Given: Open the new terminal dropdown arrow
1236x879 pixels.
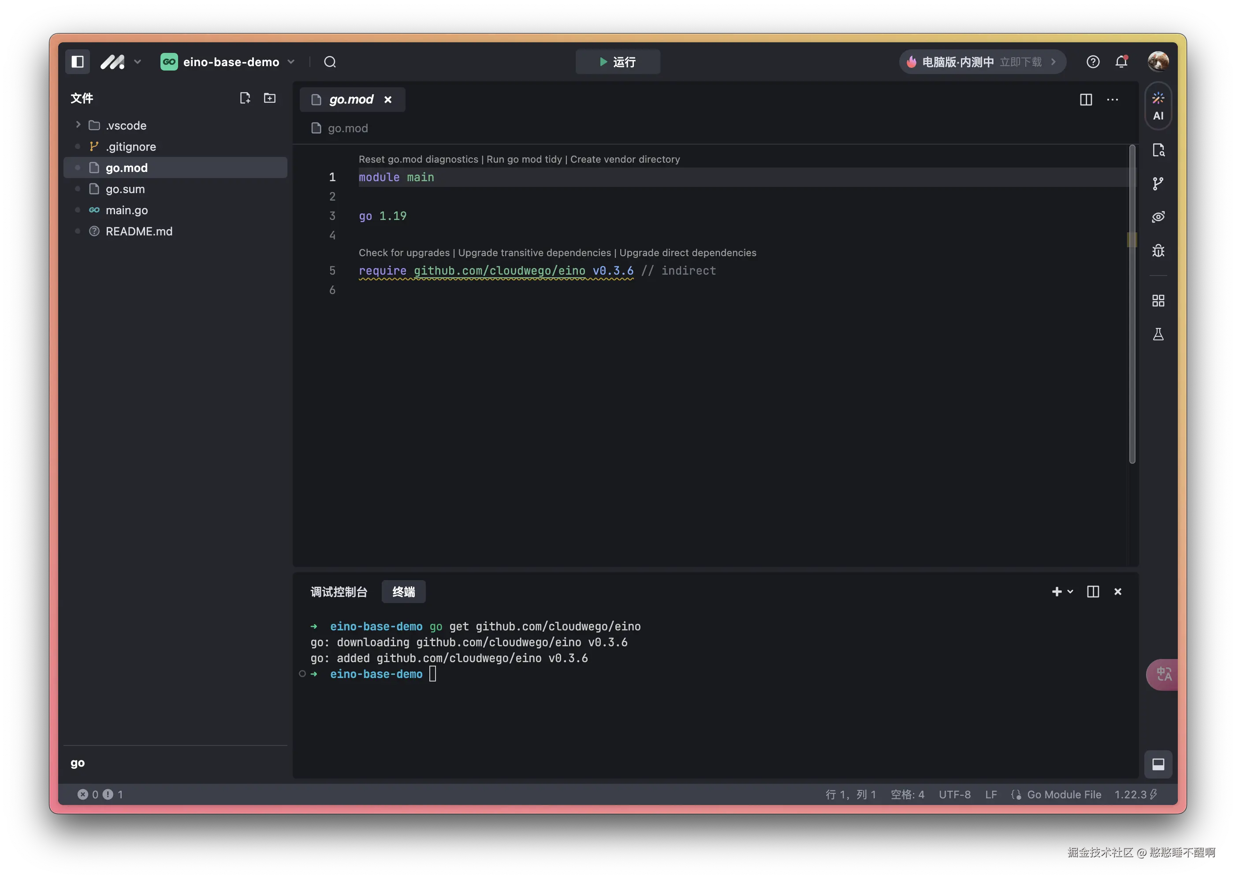Looking at the screenshot, I should [1070, 592].
